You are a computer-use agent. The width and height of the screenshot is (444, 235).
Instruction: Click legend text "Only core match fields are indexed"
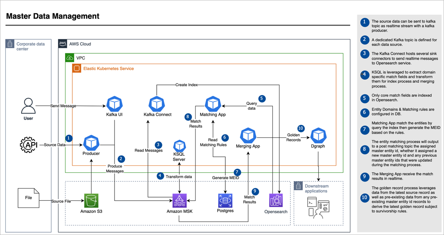(401, 95)
